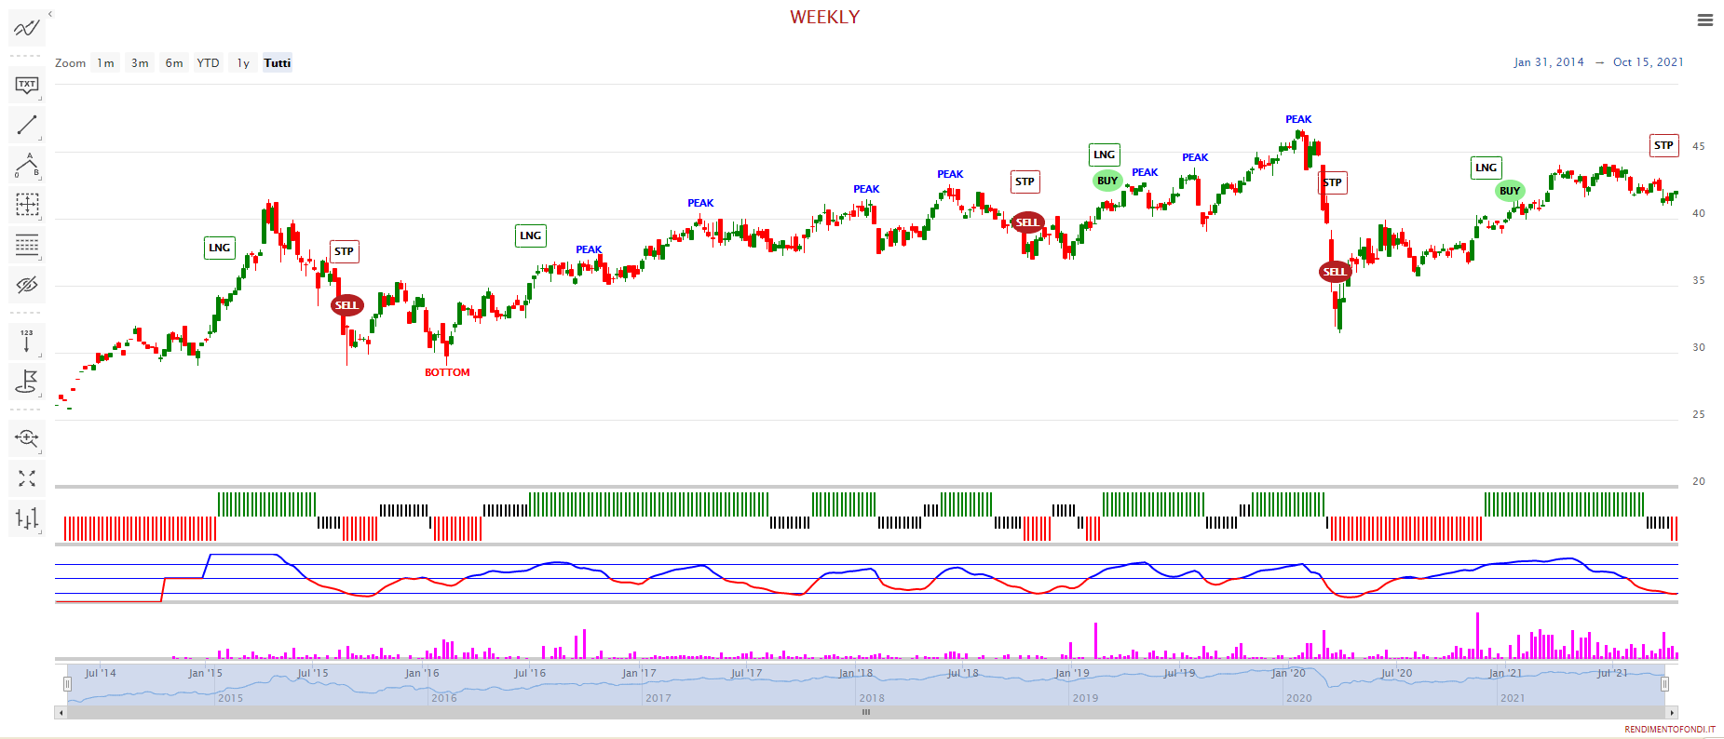Click the STP flag from mid 2015
The width and height of the screenshot is (1724, 739).
(345, 251)
